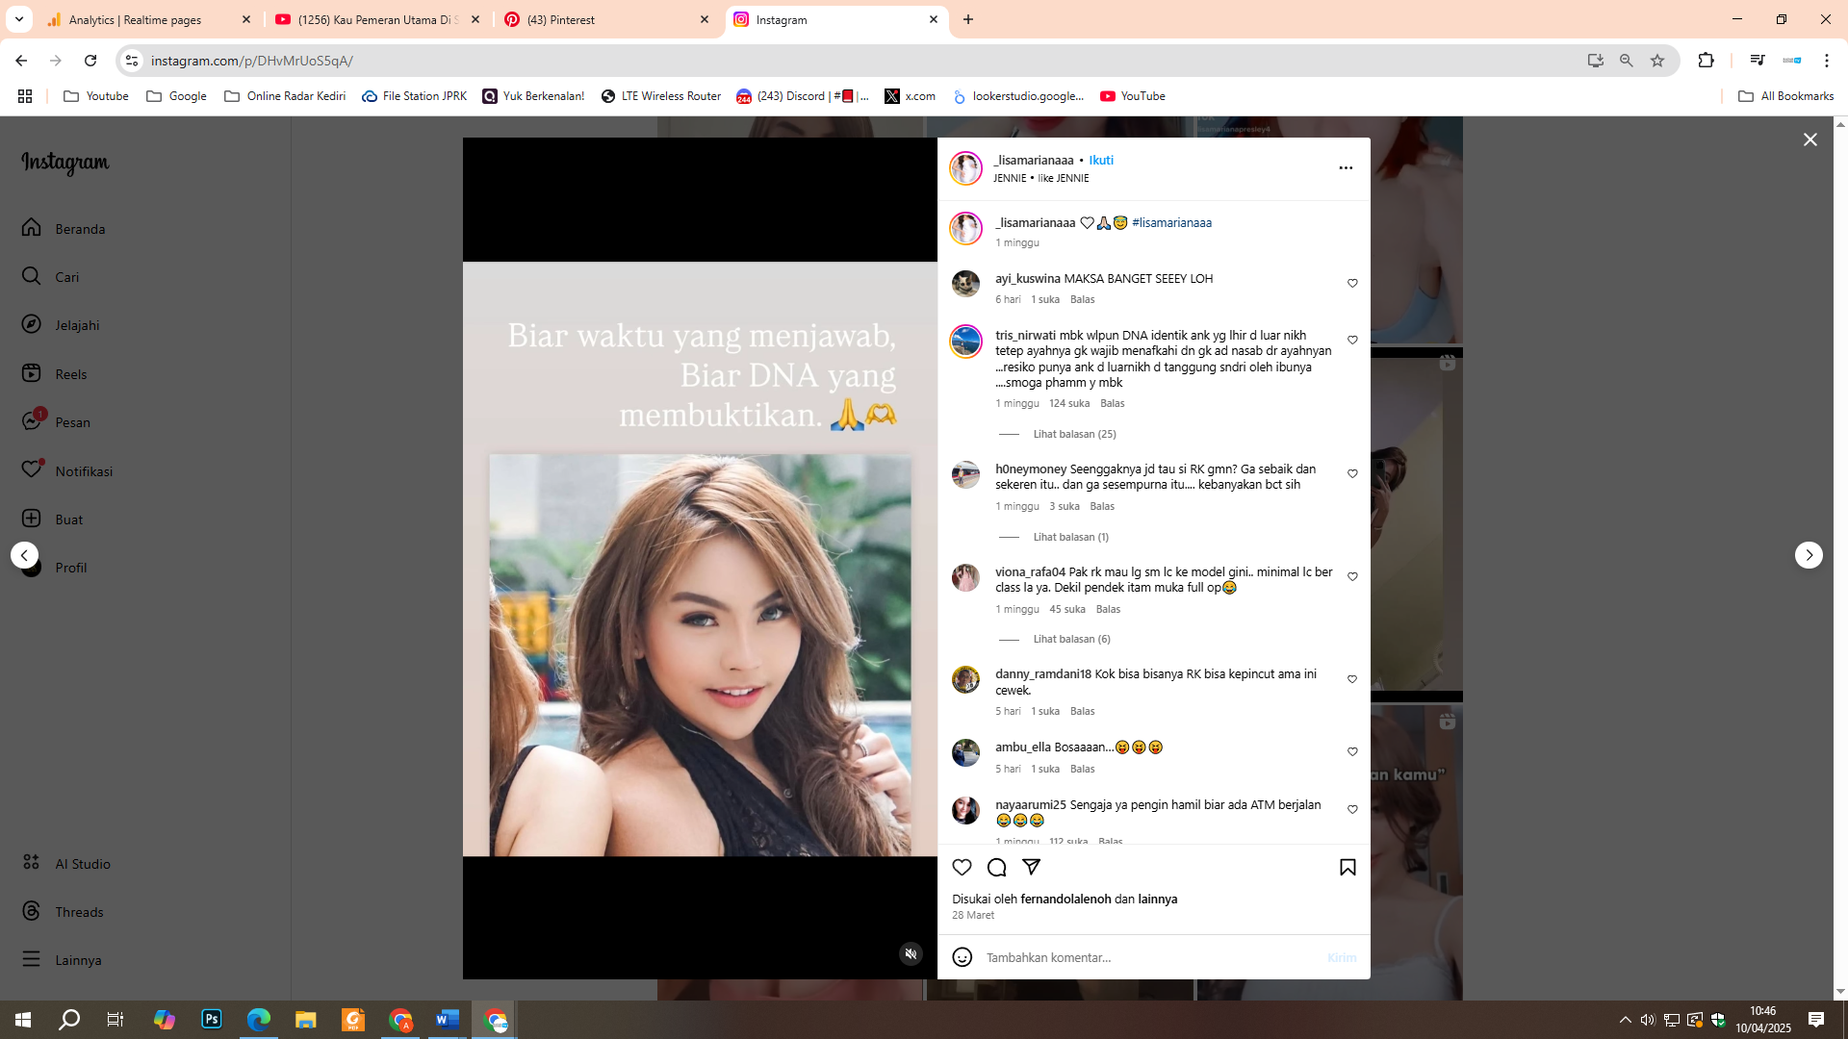The height and width of the screenshot is (1039, 1848).
Task: Go to previous post arrow
Action: click(x=25, y=555)
